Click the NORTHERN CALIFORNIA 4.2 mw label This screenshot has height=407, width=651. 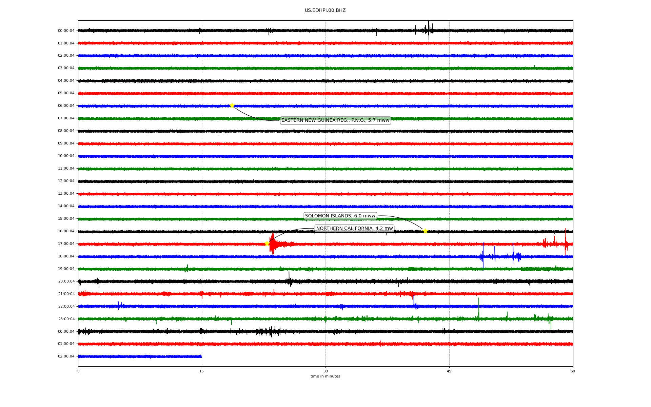[x=354, y=229]
